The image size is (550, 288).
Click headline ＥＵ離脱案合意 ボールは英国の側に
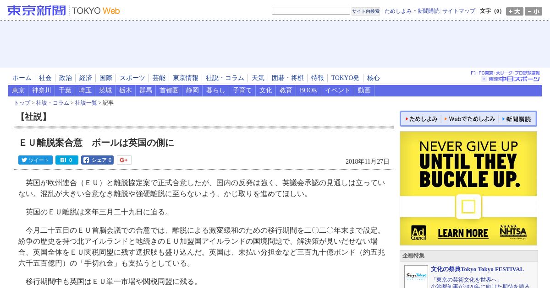tap(96, 143)
